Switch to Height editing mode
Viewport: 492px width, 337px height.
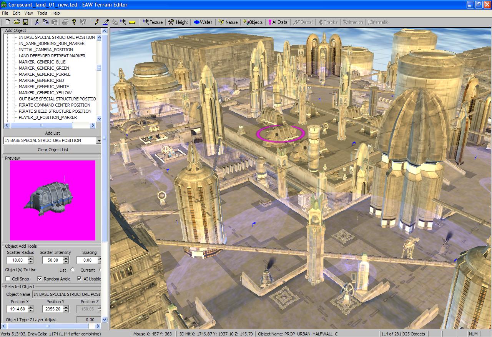pos(178,22)
